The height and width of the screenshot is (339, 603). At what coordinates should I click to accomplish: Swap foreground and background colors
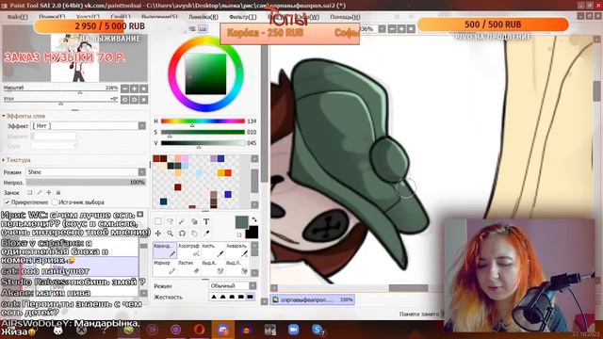pos(254,219)
